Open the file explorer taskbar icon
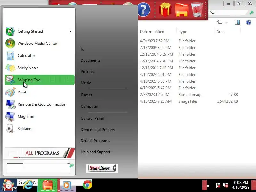Image resolution: width=256 pixels, height=192 pixels. (47, 185)
